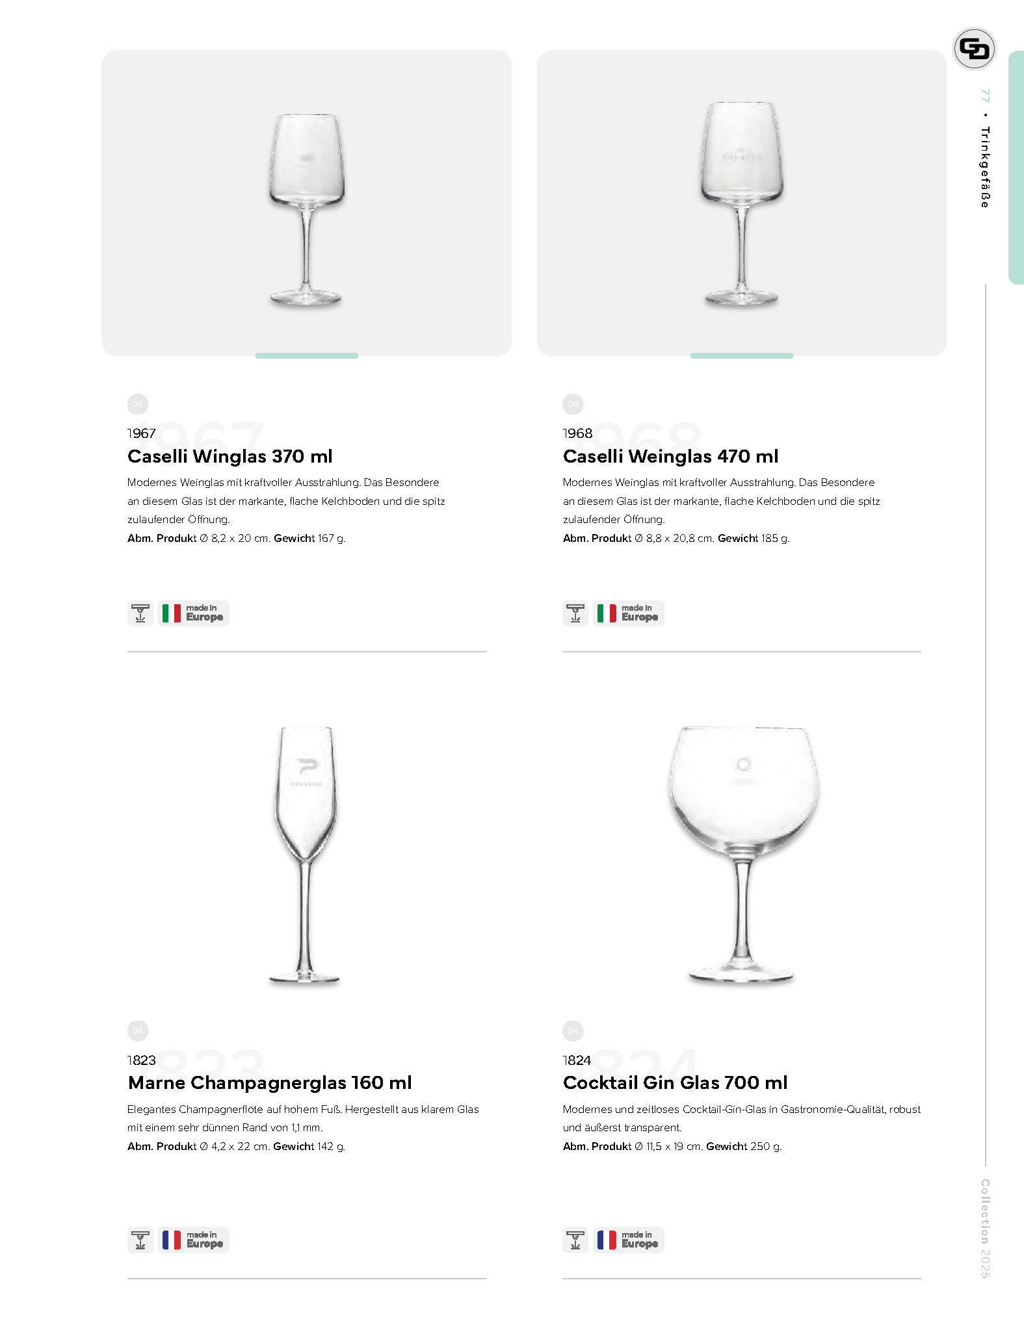Click the laser engraving icon under product 1824
The width and height of the screenshot is (1024, 1330).
(575, 1240)
